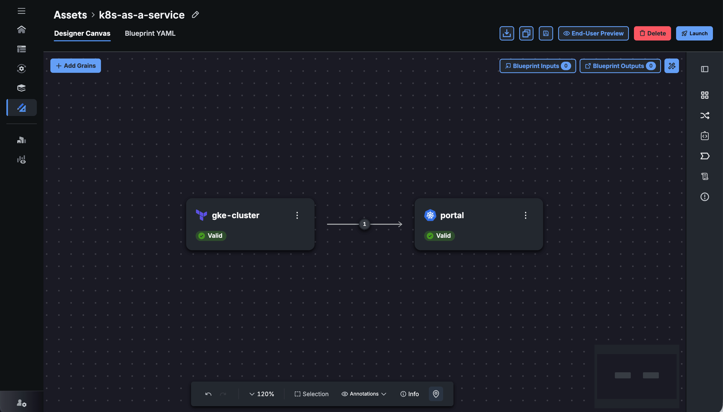
Task: Click the Launch button
Action: point(694,33)
